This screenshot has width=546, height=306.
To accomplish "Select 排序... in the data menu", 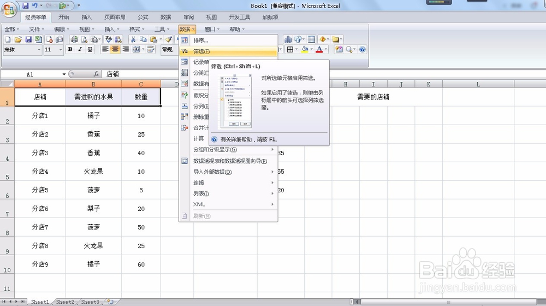I will (x=228, y=40).
